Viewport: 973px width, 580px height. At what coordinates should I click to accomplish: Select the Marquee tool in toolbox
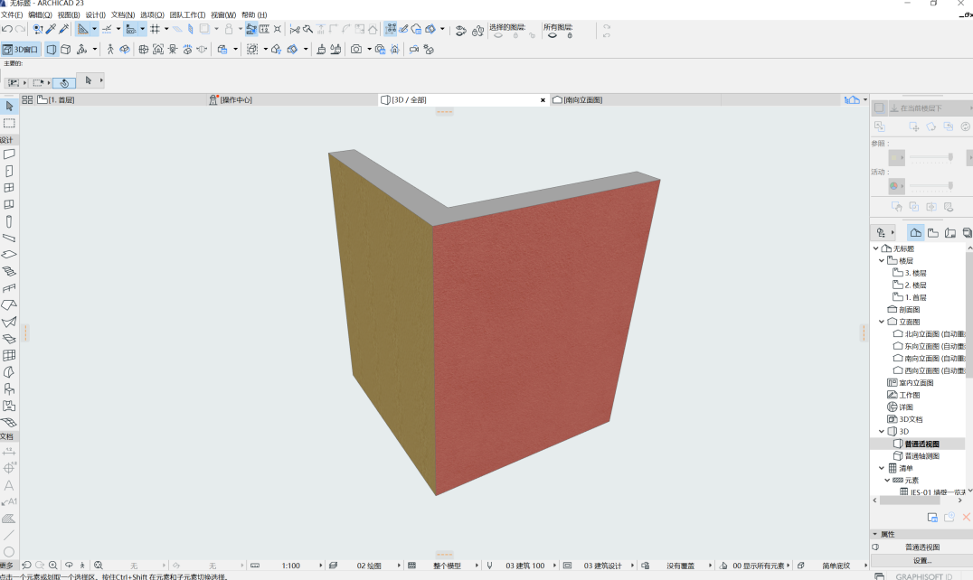point(9,123)
